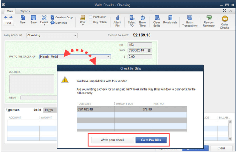Click the check number field
Screen dimensions: 237x152
point(140,45)
